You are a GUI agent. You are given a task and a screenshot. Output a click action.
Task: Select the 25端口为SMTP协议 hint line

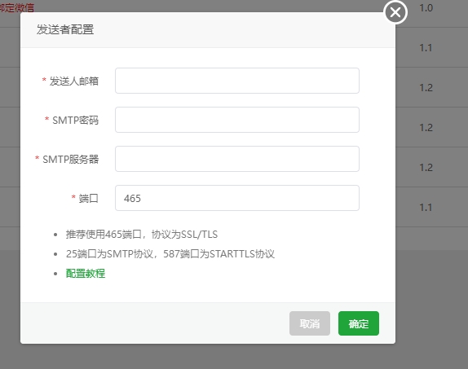click(170, 254)
